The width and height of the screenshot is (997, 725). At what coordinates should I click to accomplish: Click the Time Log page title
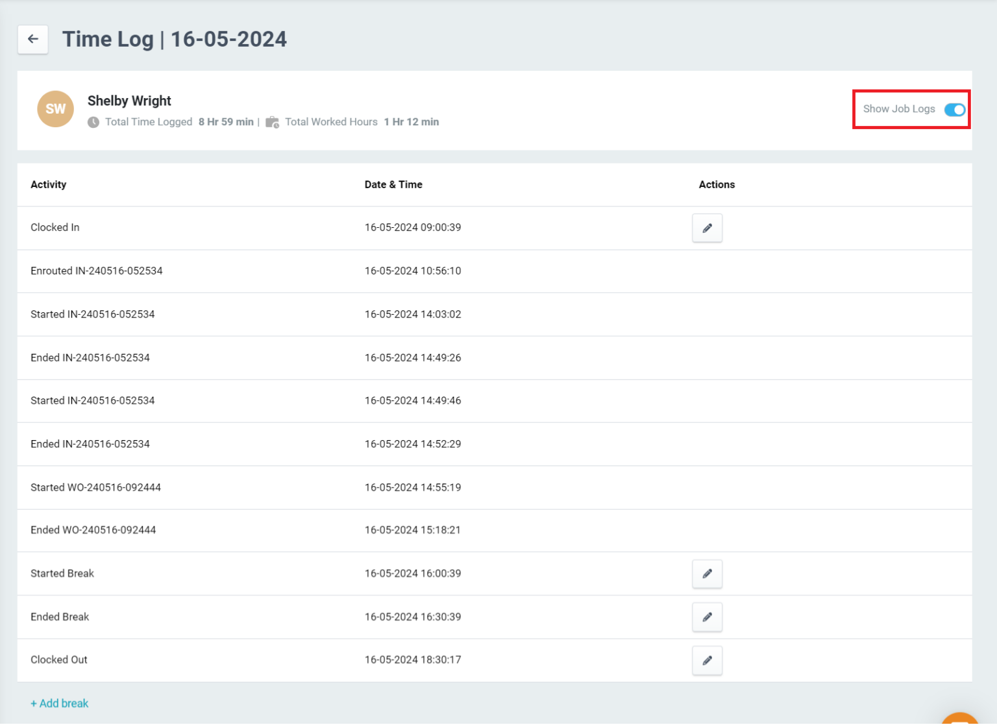(174, 39)
